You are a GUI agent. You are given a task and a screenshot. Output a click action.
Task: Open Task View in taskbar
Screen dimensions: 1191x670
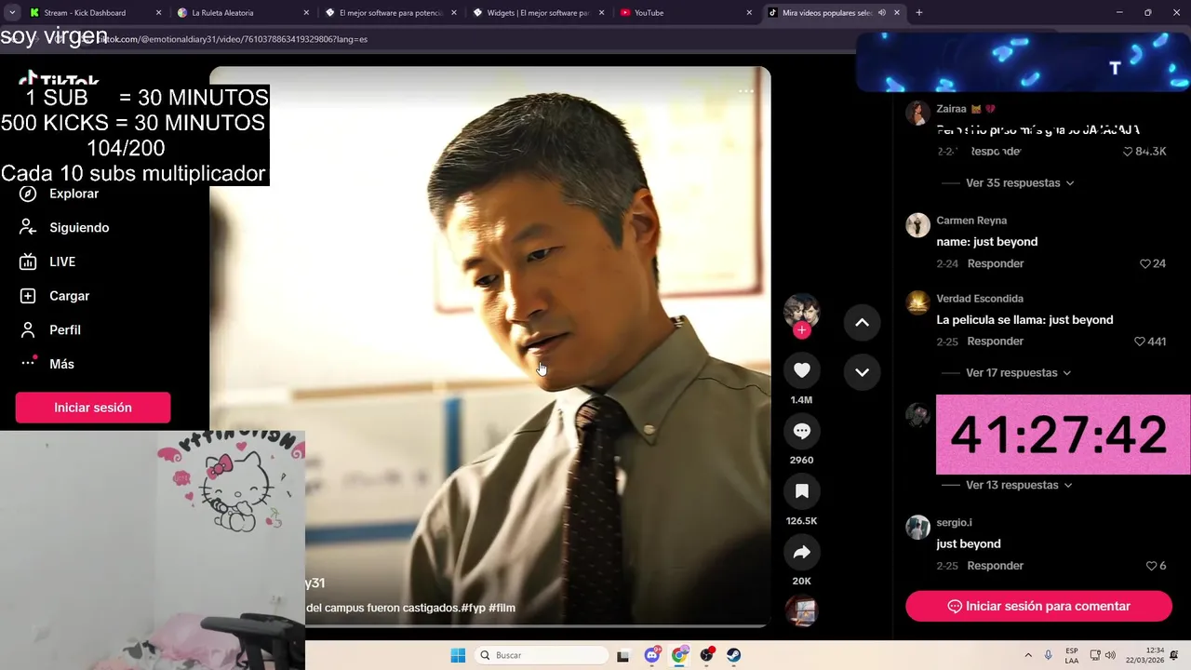pyautogui.click(x=623, y=655)
